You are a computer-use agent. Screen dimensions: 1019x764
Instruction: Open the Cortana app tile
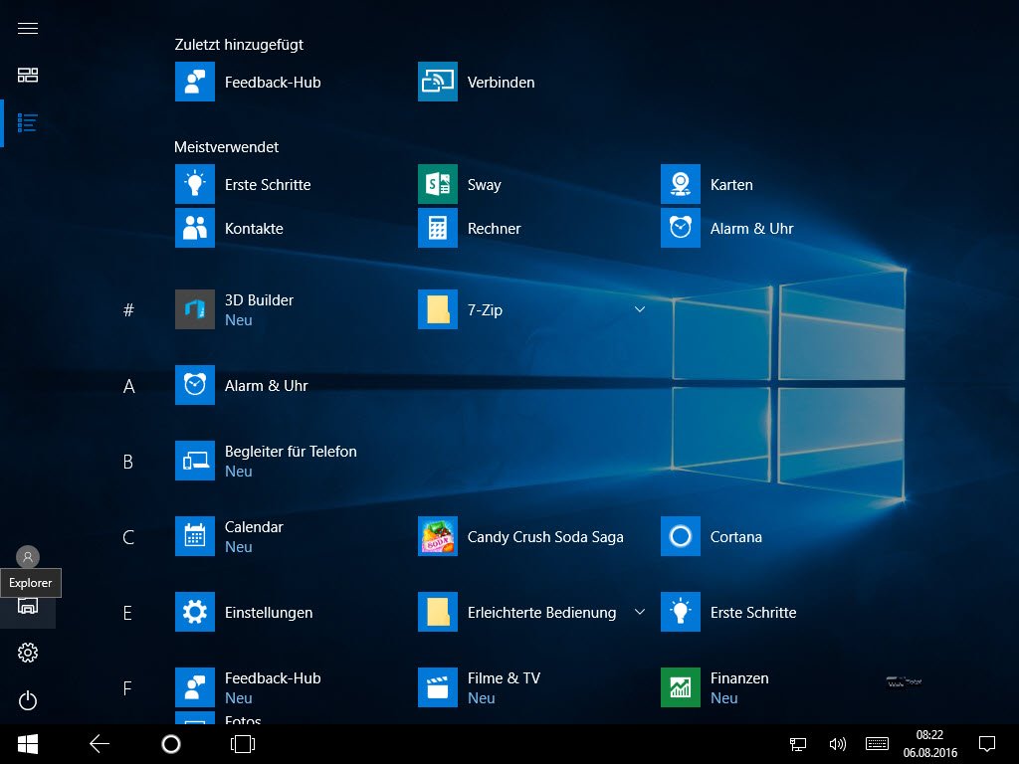[681, 537]
